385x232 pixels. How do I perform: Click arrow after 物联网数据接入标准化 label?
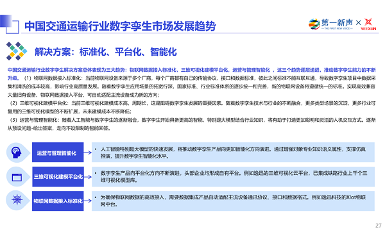(x=88, y=201)
